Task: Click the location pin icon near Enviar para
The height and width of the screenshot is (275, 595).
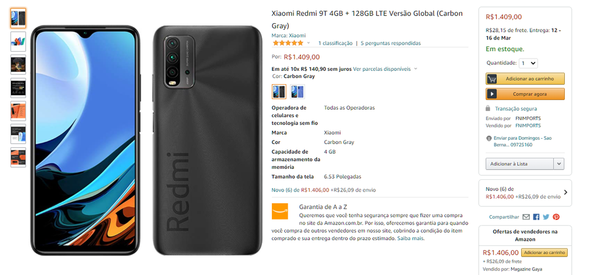Action: (x=489, y=138)
